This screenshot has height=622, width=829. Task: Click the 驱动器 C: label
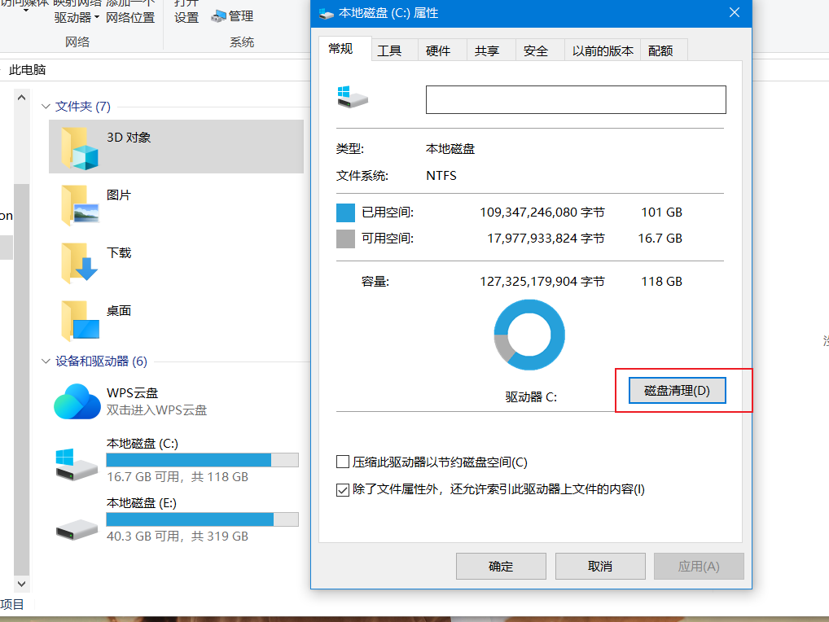tap(531, 396)
